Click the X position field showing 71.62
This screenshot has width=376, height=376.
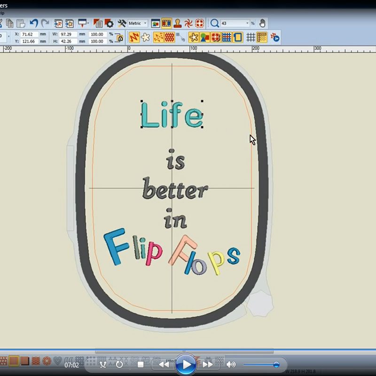pyautogui.click(x=29, y=34)
